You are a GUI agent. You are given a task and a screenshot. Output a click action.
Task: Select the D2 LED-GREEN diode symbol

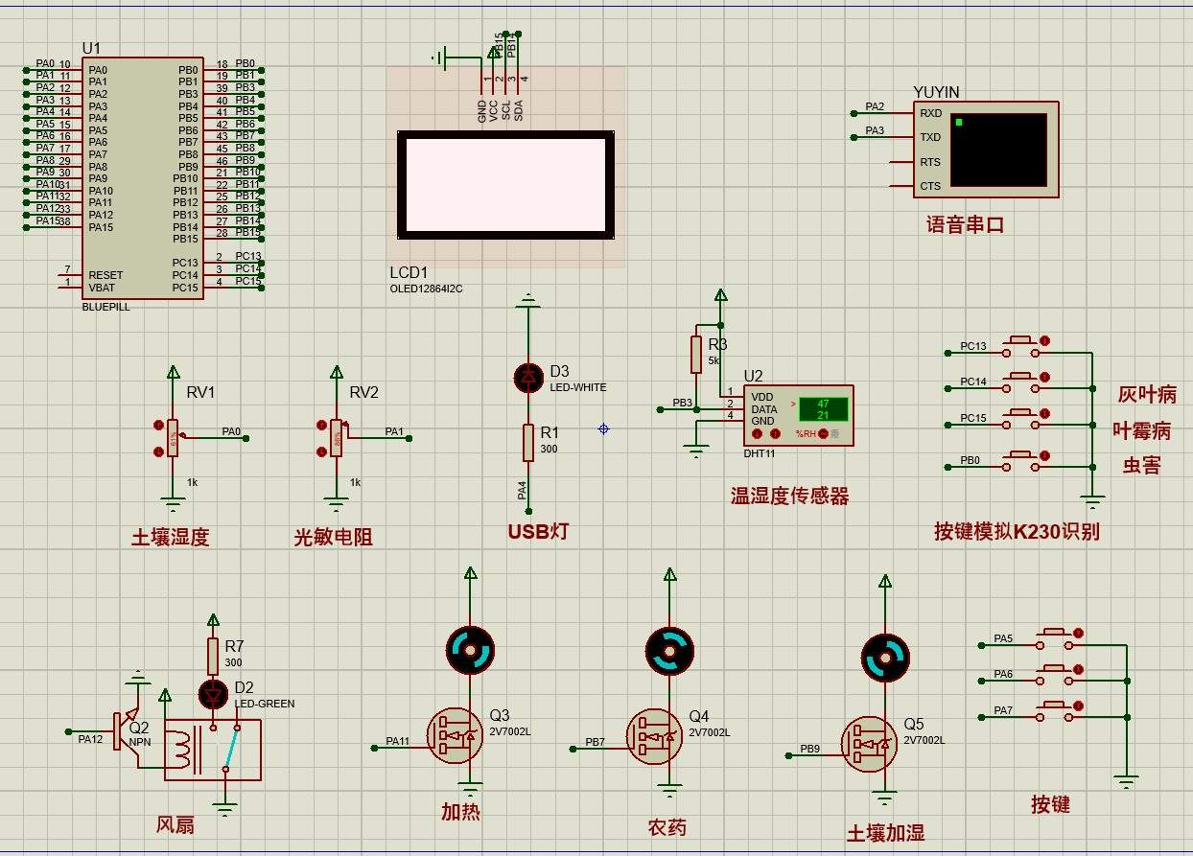pyautogui.click(x=213, y=693)
